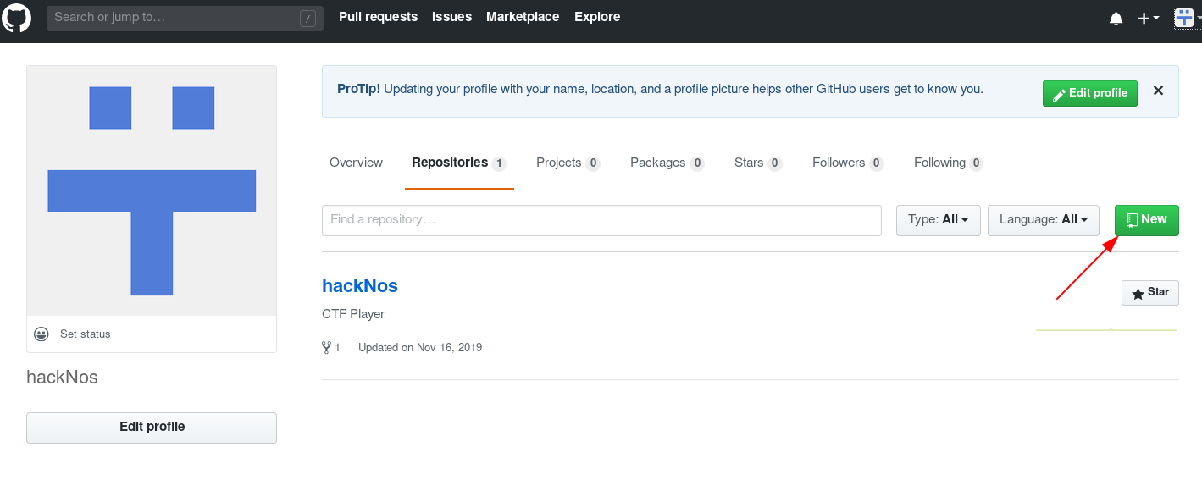Focus the Find a repository field
1202x502 pixels.
point(601,220)
